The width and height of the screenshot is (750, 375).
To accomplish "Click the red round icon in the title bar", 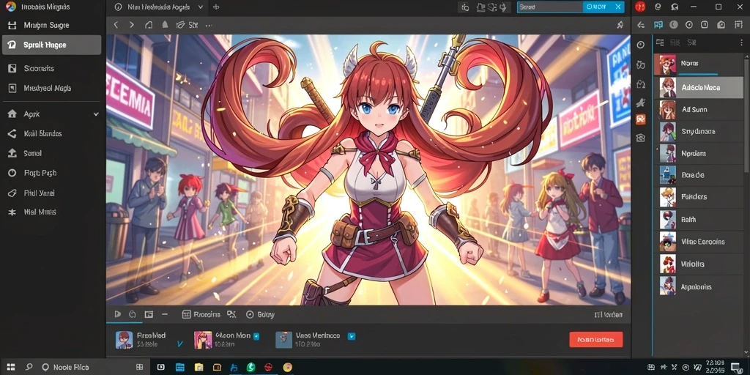I will click(x=640, y=7).
